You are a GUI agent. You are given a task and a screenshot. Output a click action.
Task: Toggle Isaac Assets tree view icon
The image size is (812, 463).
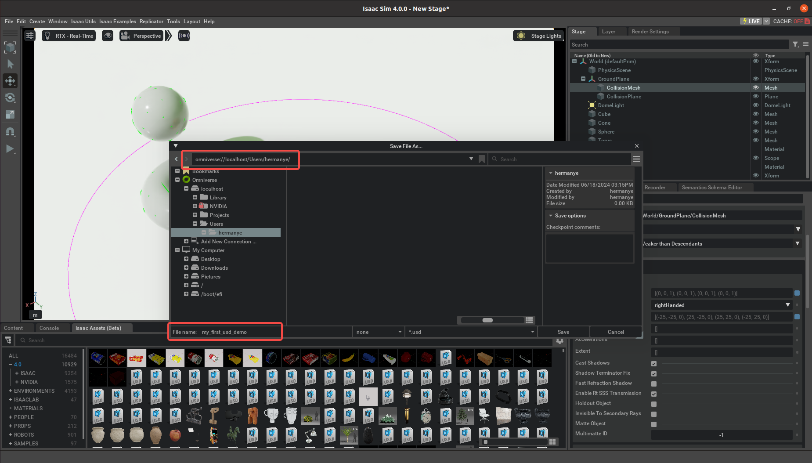(8, 340)
